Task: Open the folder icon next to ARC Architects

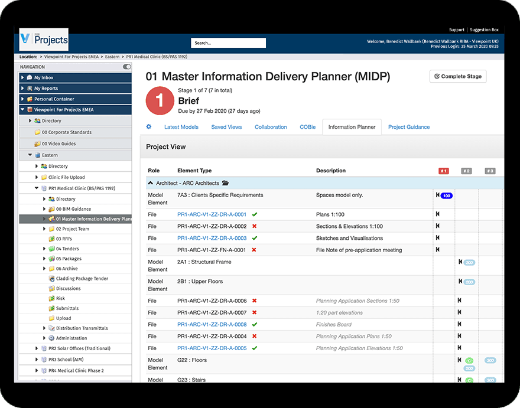Action: click(x=226, y=183)
